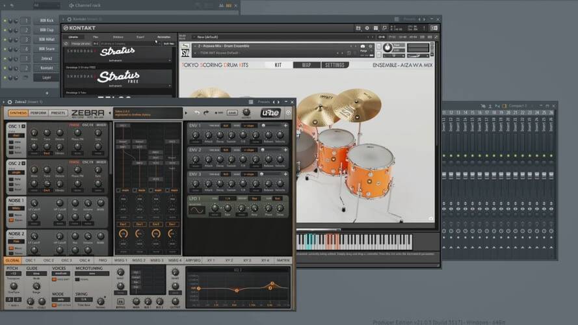Click Kontakt instrument tune knob

[x=387, y=47]
